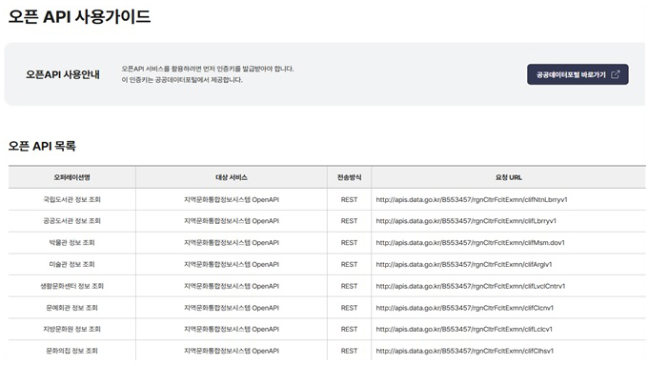The width and height of the screenshot is (648, 366).
Task: Click 지역문화통합정보시스템 OpenAPI in the 지방문화원 row
Action: pos(232,329)
